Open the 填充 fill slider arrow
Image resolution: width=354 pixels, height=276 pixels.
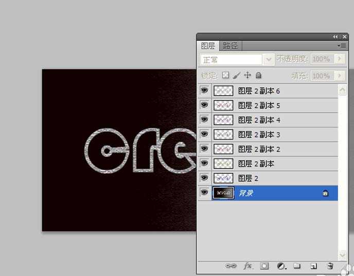coord(340,75)
